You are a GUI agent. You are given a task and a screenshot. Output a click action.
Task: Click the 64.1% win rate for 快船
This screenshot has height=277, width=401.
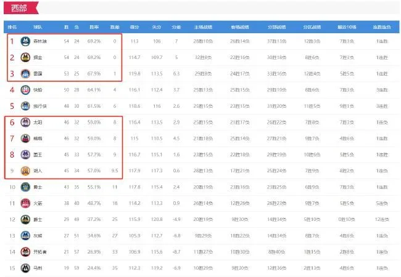tap(94, 90)
